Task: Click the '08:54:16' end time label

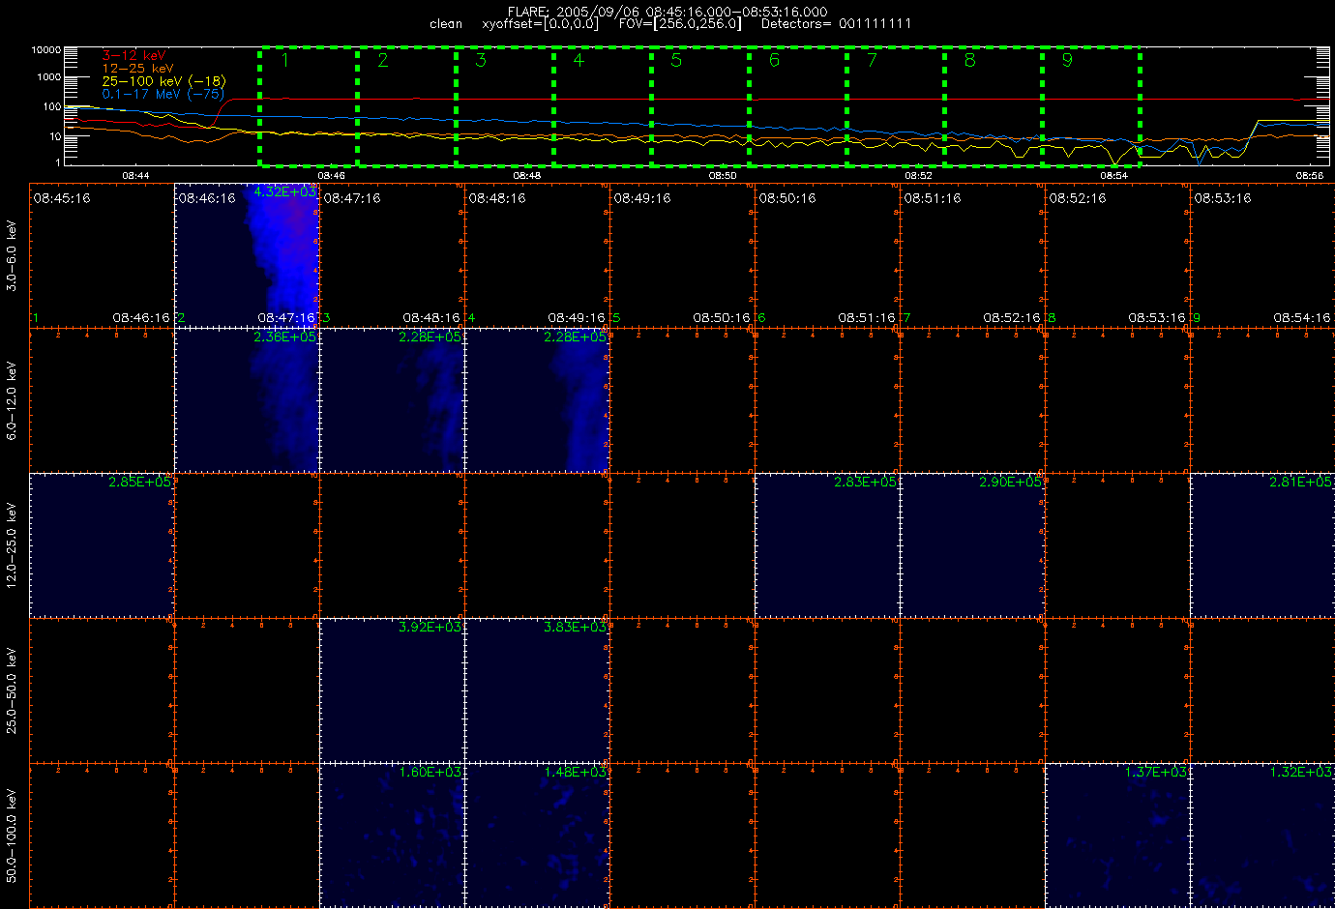Action: 1302,317
